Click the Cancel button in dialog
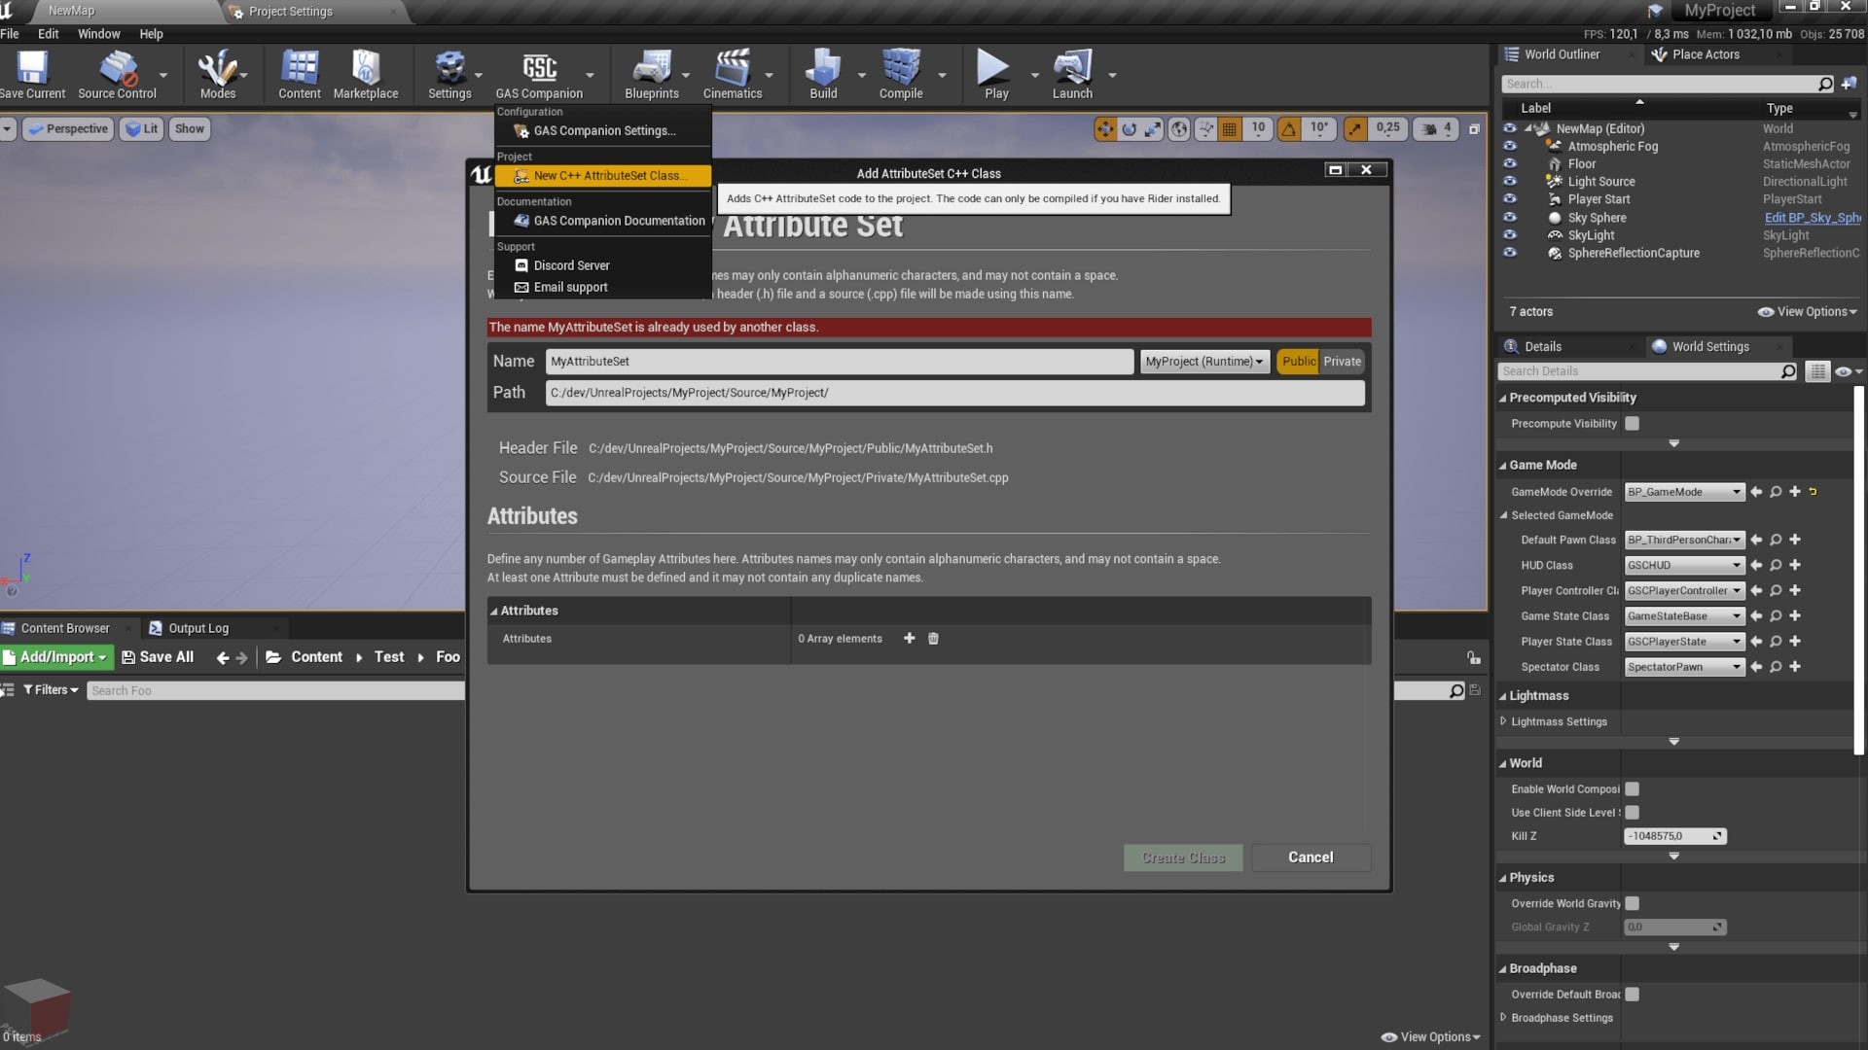Viewport: 1868px width, 1050px height. (x=1310, y=857)
